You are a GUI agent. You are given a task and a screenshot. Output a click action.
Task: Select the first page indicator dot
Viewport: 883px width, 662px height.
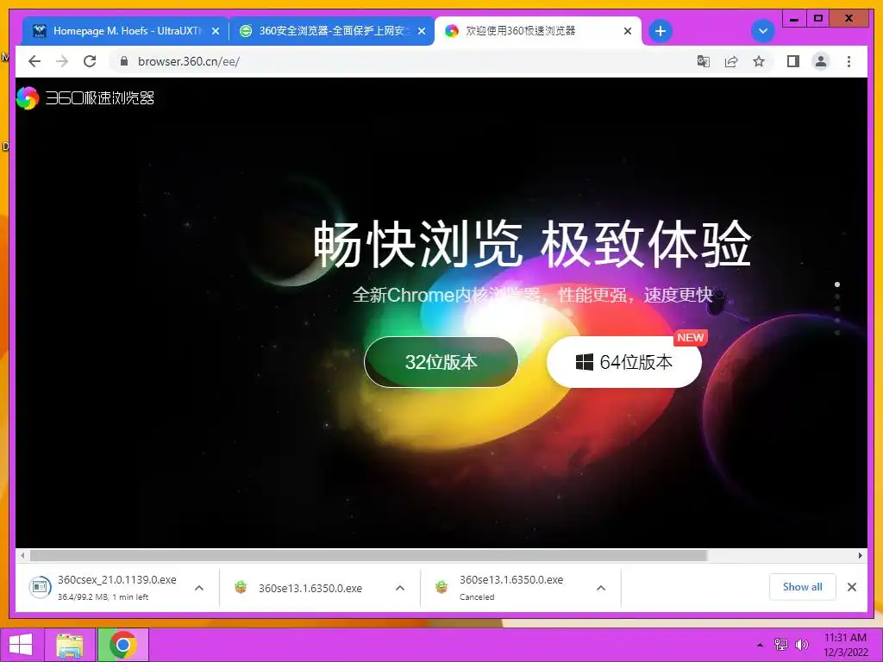coord(837,284)
